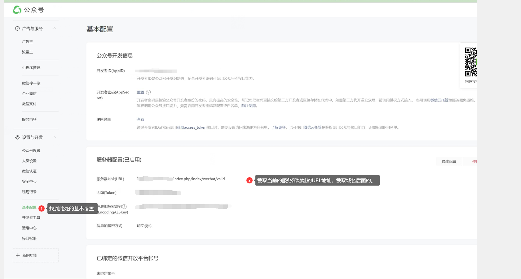Click the 设置与开发 gear icon
The height and width of the screenshot is (279, 521).
(17, 137)
